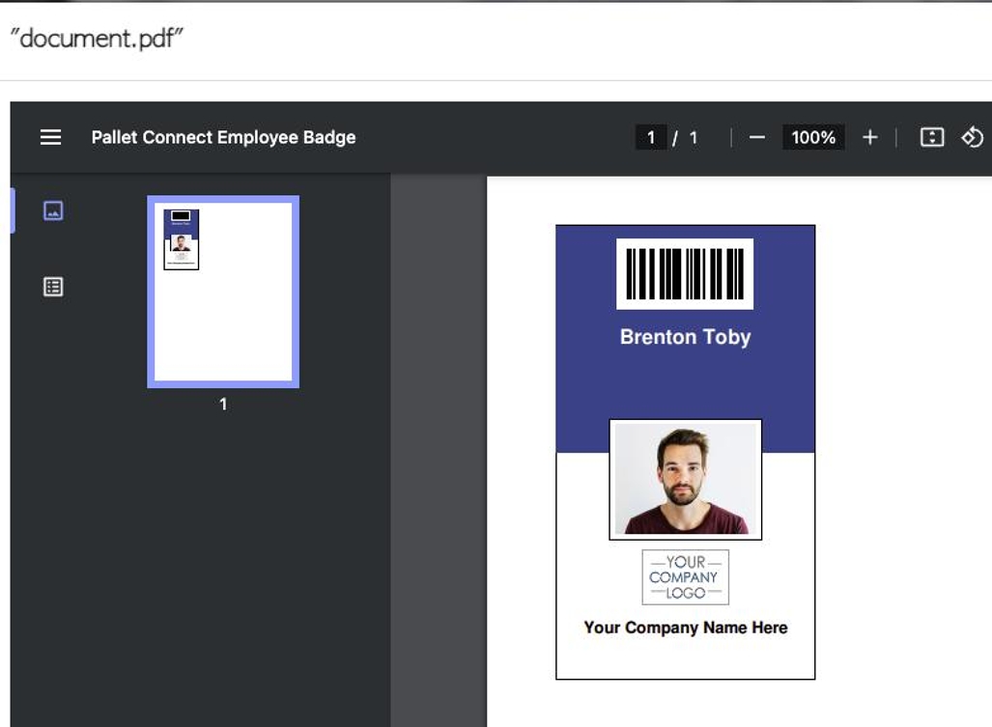Click the Your Company Logo image
The height and width of the screenshot is (727, 992).
(685, 577)
